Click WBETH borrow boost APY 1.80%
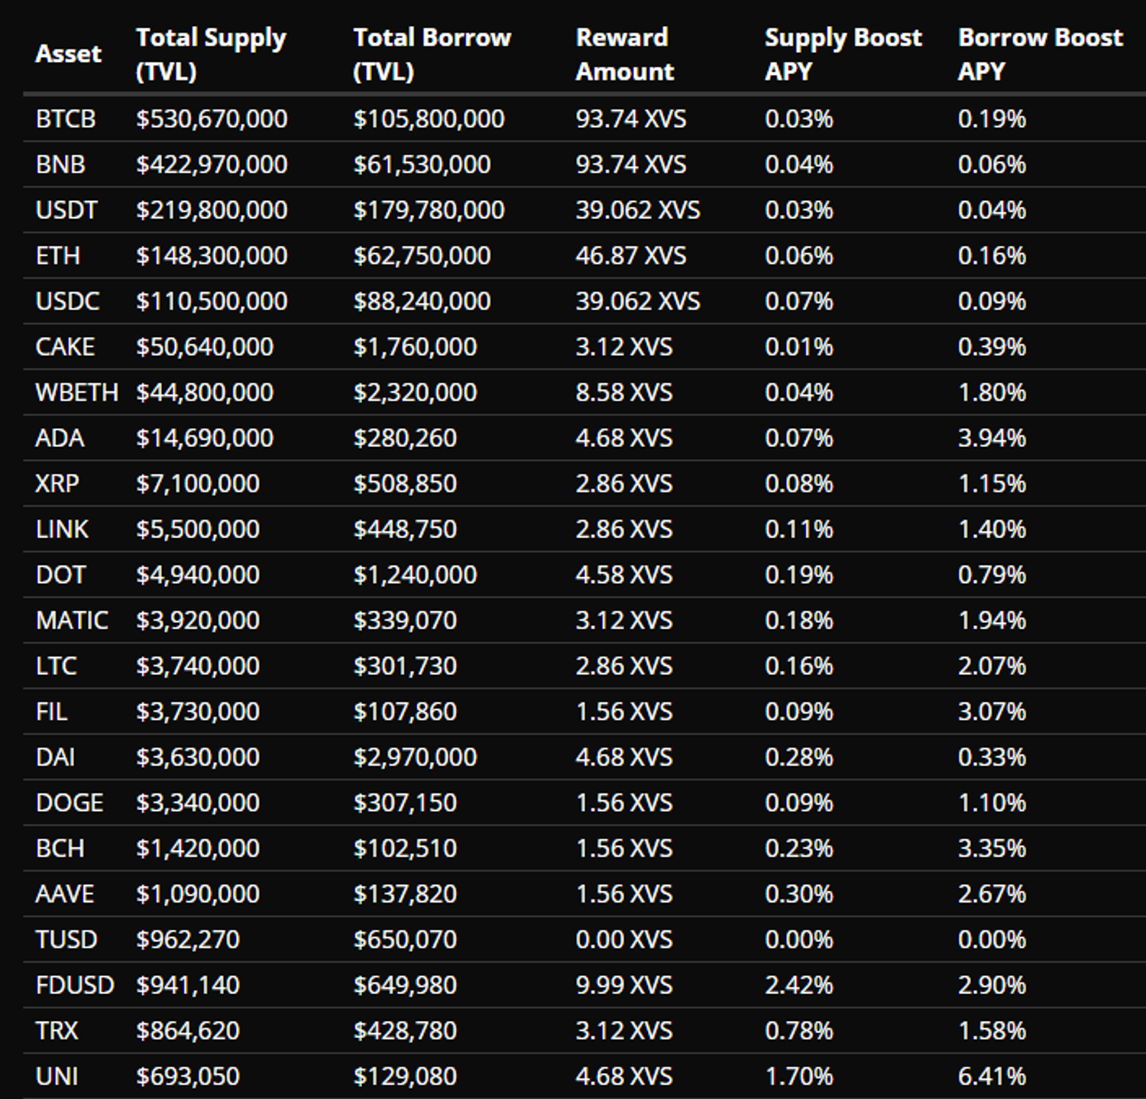Viewport: 1146px width, 1099px height. pyautogui.click(x=992, y=392)
